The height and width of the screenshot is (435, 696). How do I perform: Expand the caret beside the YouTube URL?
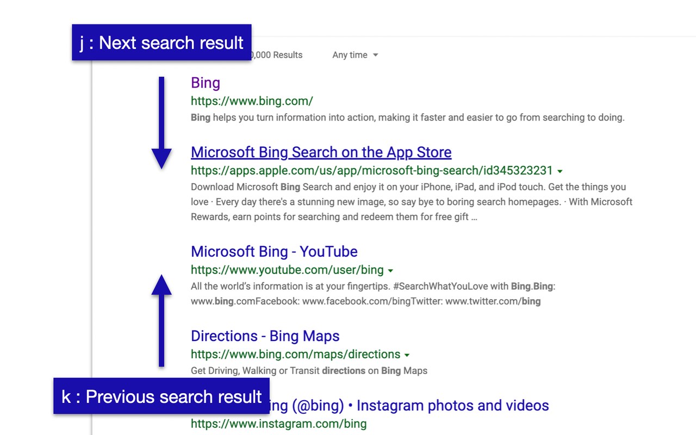391,270
